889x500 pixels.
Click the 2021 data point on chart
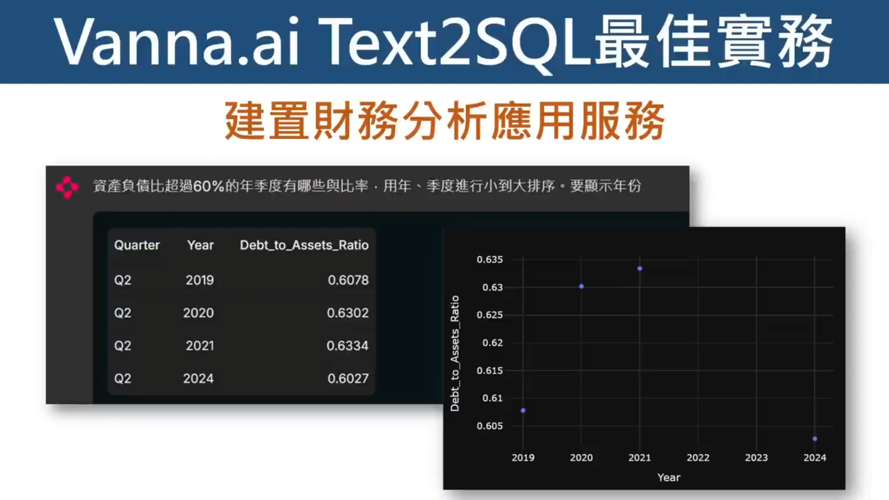click(639, 269)
